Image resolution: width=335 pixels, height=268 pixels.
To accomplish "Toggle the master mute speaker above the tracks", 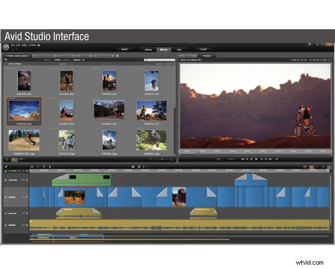I will coord(27,171).
